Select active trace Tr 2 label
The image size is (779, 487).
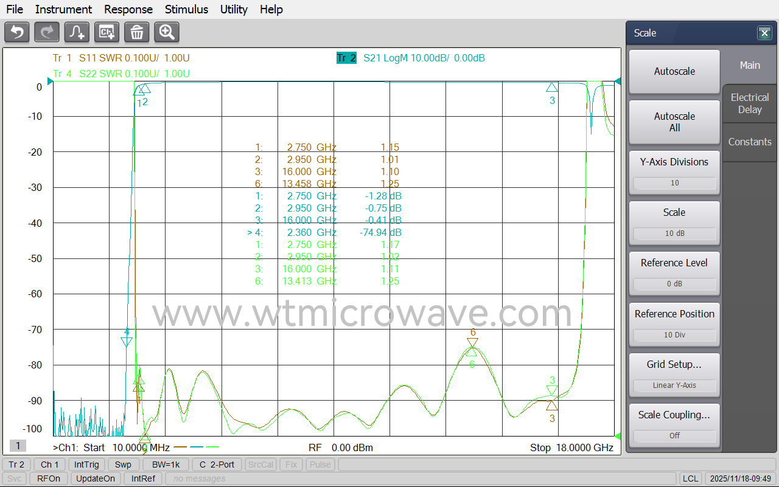tap(346, 58)
